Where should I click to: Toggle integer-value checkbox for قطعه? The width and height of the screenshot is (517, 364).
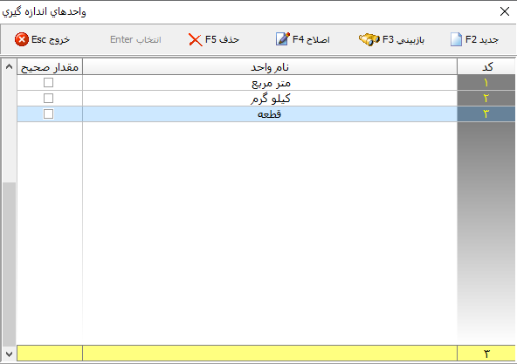click(x=49, y=114)
